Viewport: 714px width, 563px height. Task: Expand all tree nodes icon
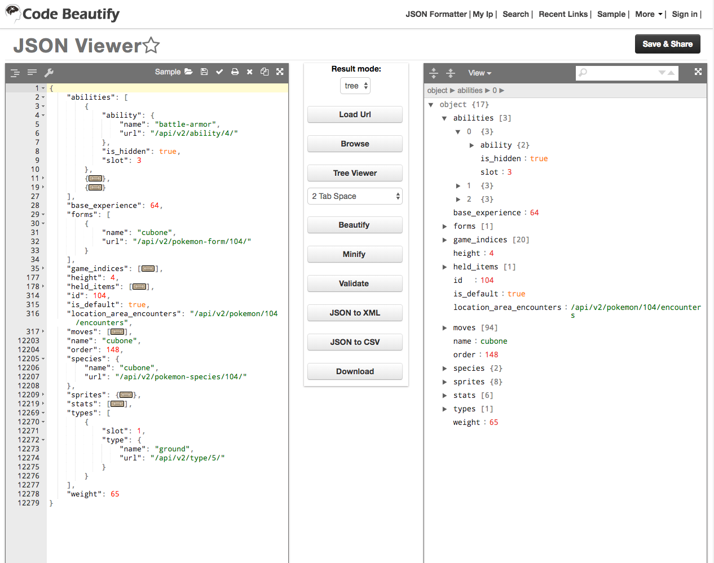[x=434, y=73]
